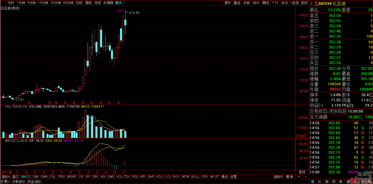Select the OBV indicator tab

(95, 177)
